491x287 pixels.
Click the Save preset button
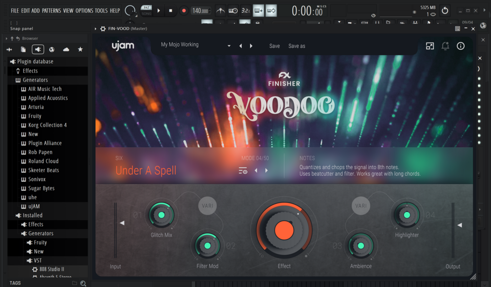[275, 46]
